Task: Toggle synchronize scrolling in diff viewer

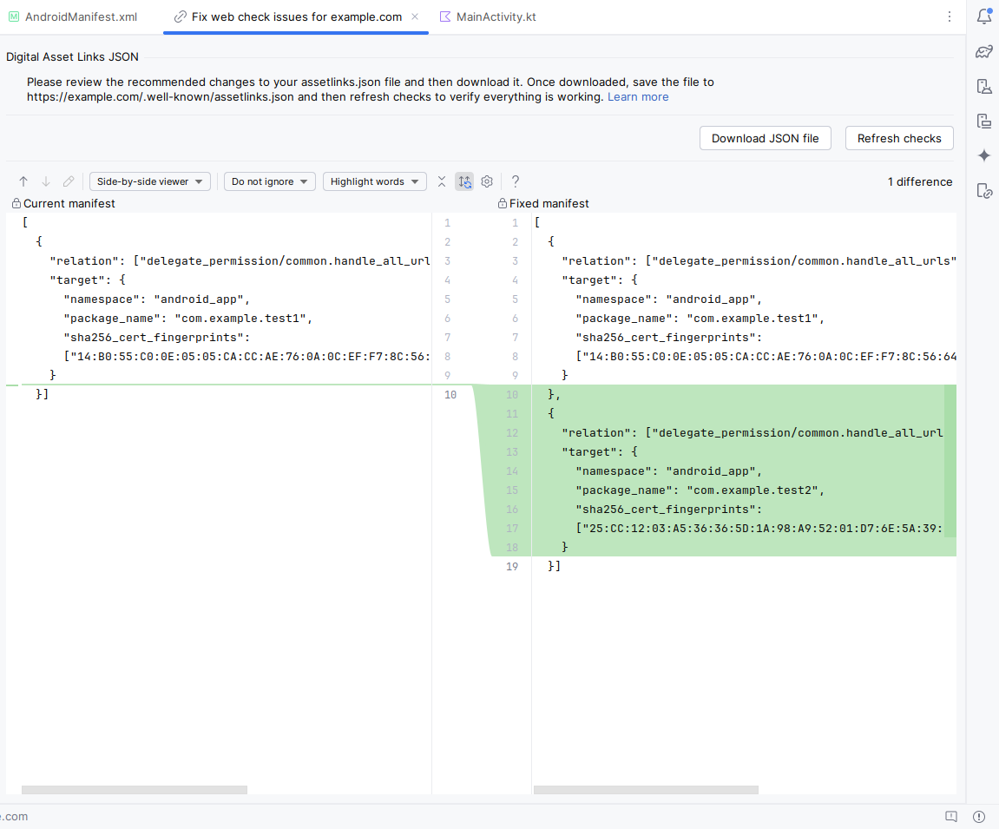Action: (464, 181)
